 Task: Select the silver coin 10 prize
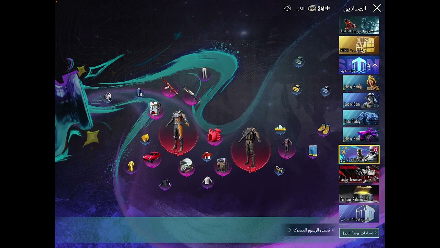coord(108,97)
